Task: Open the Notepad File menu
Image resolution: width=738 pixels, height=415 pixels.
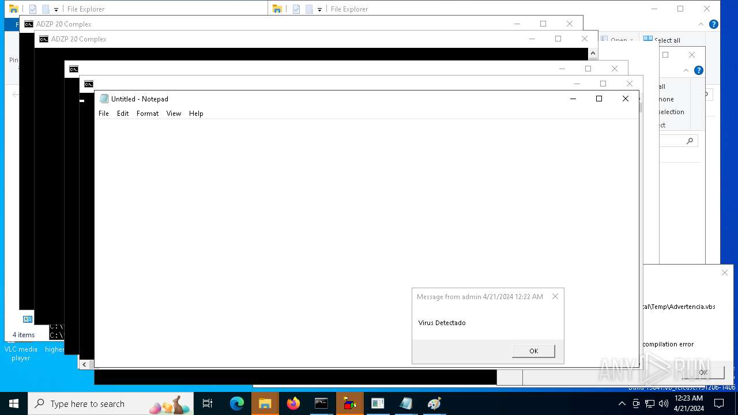Action: pyautogui.click(x=104, y=114)
